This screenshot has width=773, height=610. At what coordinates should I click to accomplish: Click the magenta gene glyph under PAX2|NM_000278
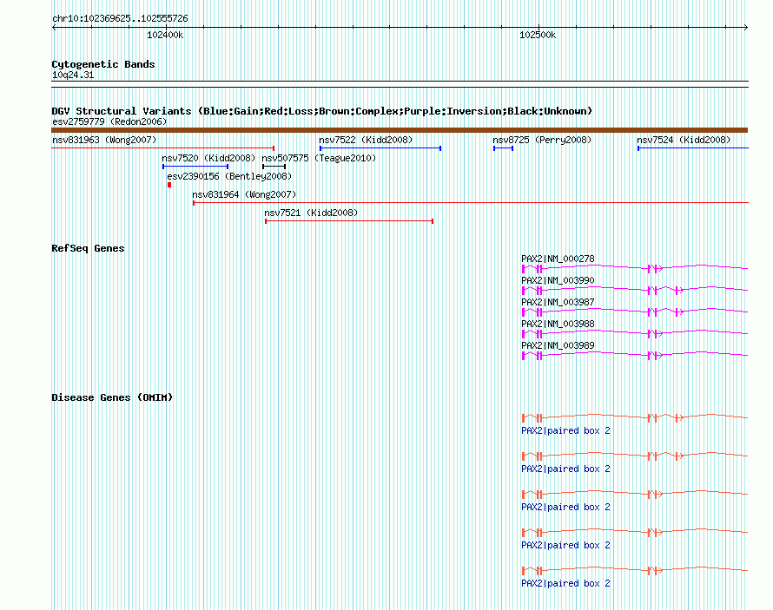click(635, 268)
